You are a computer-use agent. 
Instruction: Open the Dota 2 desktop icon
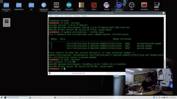(x=94, y=6)
